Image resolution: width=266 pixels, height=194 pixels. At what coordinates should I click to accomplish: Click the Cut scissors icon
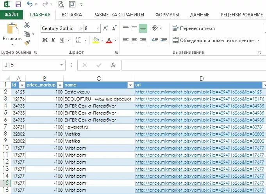click(x=27, y=25)
